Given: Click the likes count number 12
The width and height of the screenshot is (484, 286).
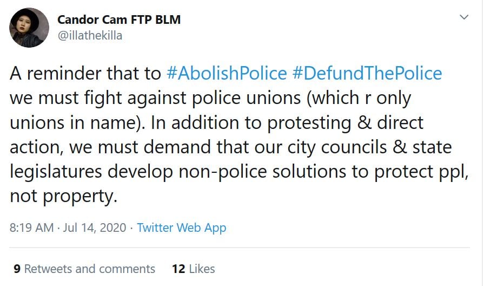Looking at the screenshot, I should pyautogui.click(x=178, y=269).
